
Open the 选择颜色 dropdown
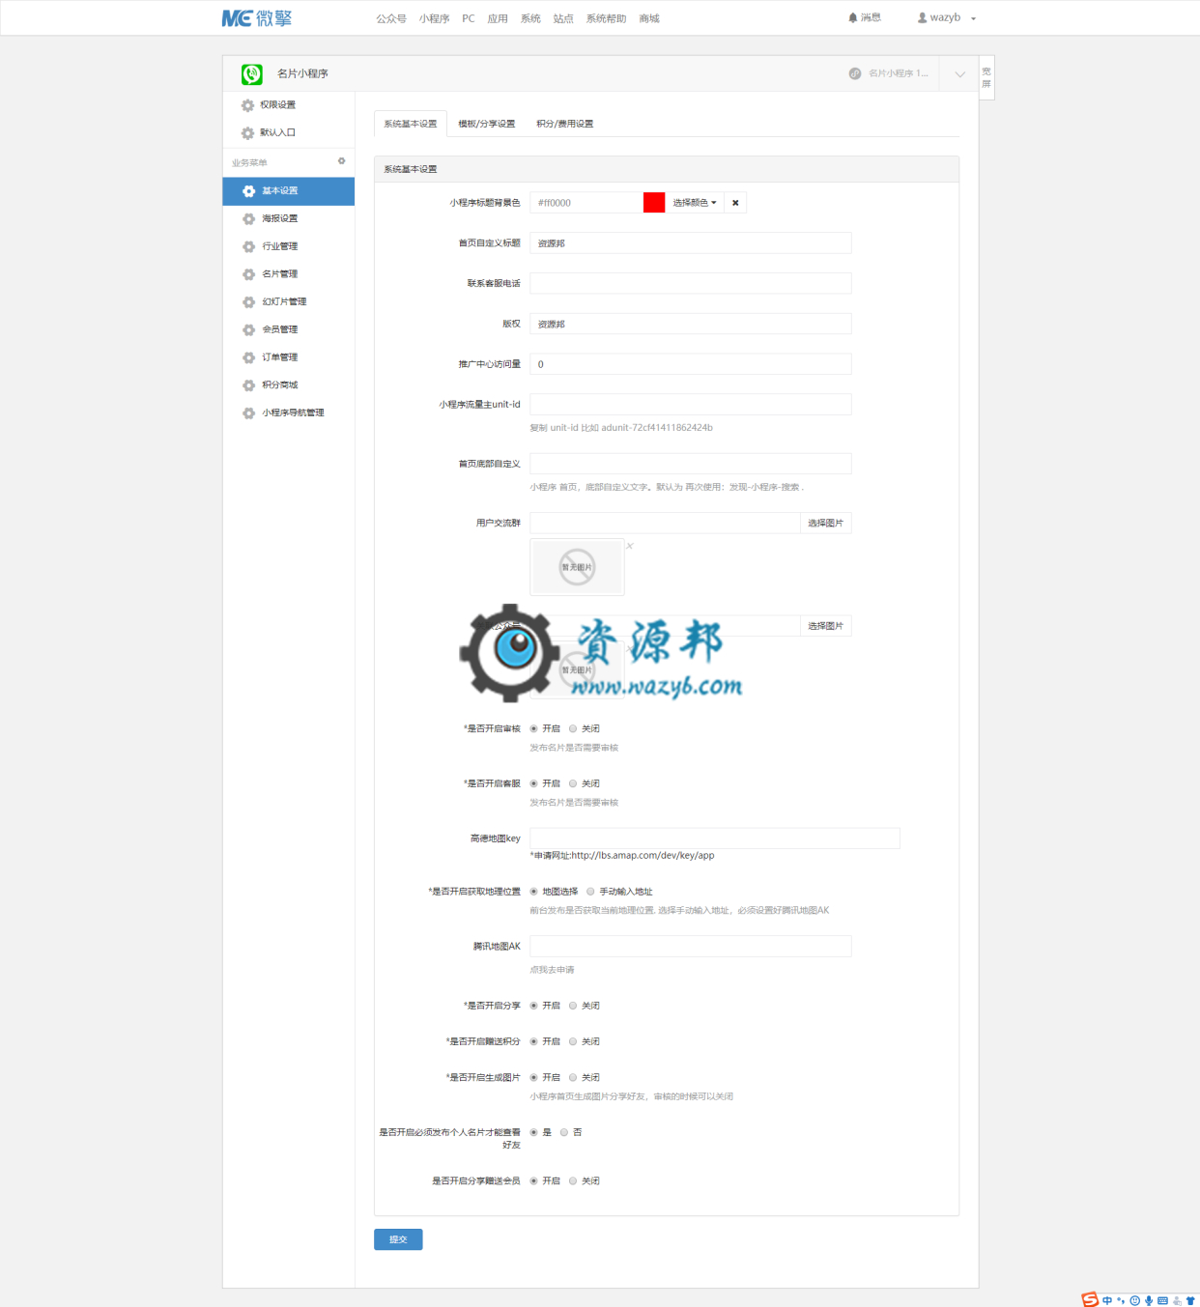pos(695,203)
